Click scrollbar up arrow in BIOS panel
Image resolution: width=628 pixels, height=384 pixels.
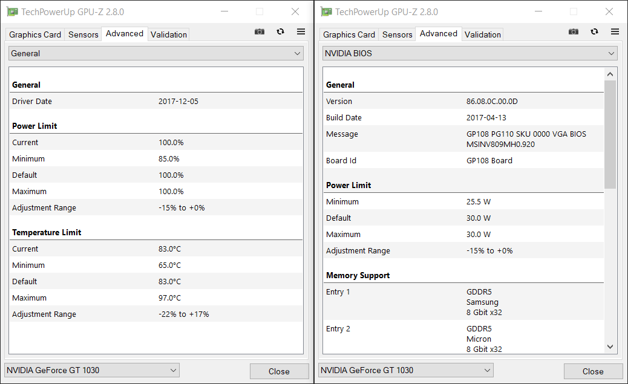click(x=610, y=74)
